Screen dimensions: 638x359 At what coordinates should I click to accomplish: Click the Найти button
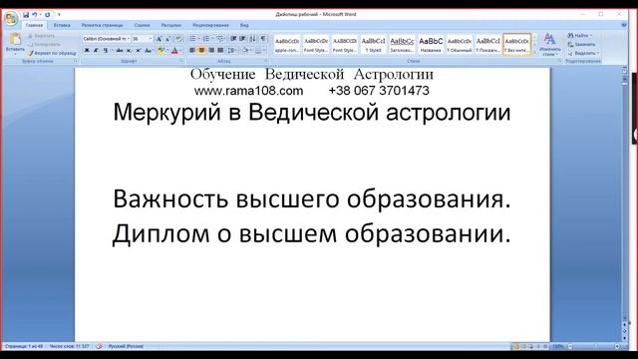pos(580,36)
